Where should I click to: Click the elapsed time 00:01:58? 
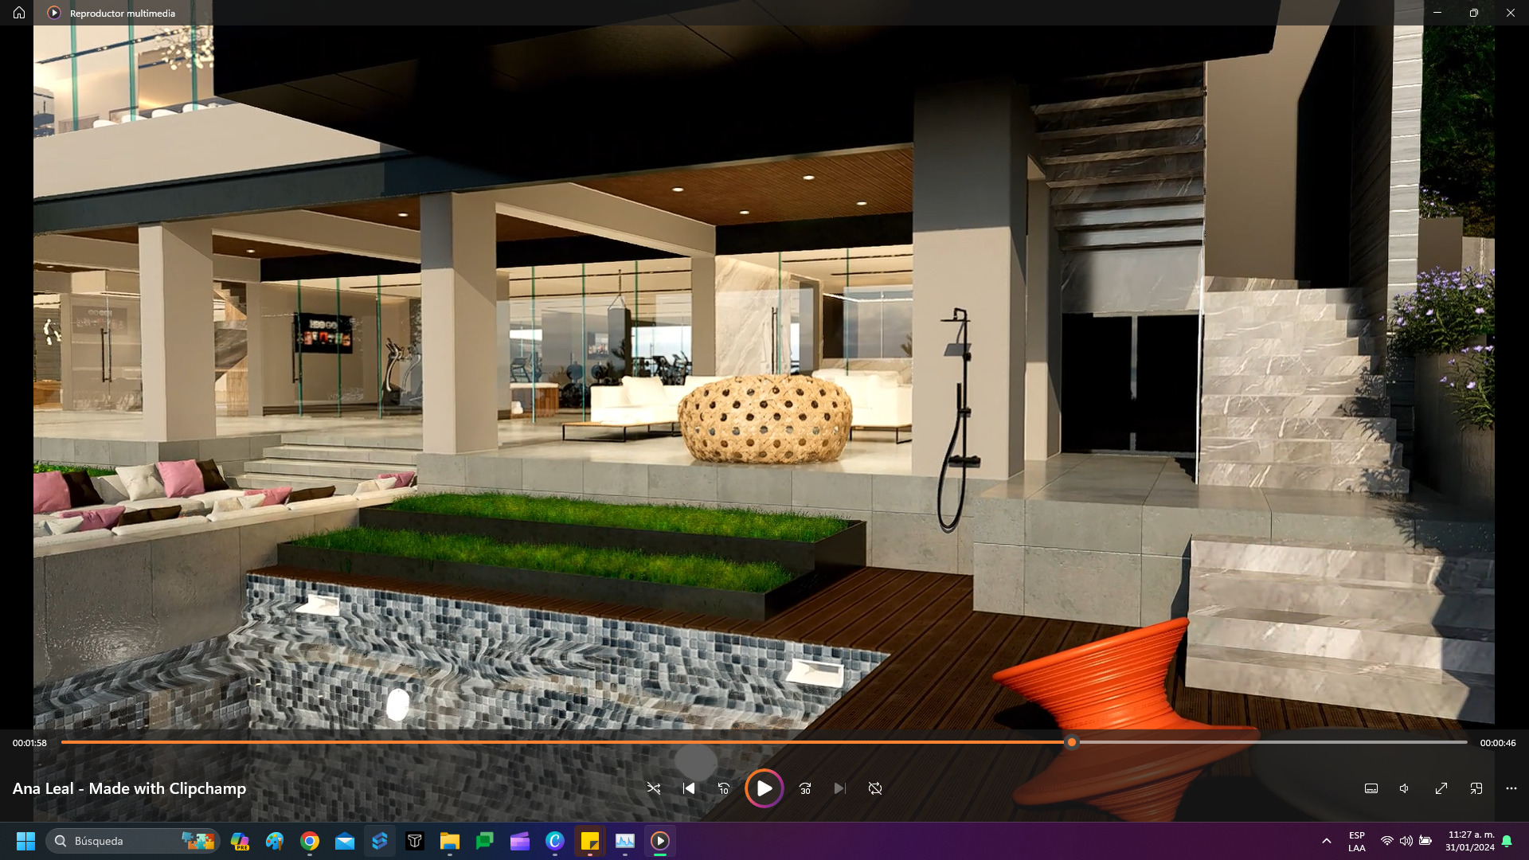[x=29, y=743]
